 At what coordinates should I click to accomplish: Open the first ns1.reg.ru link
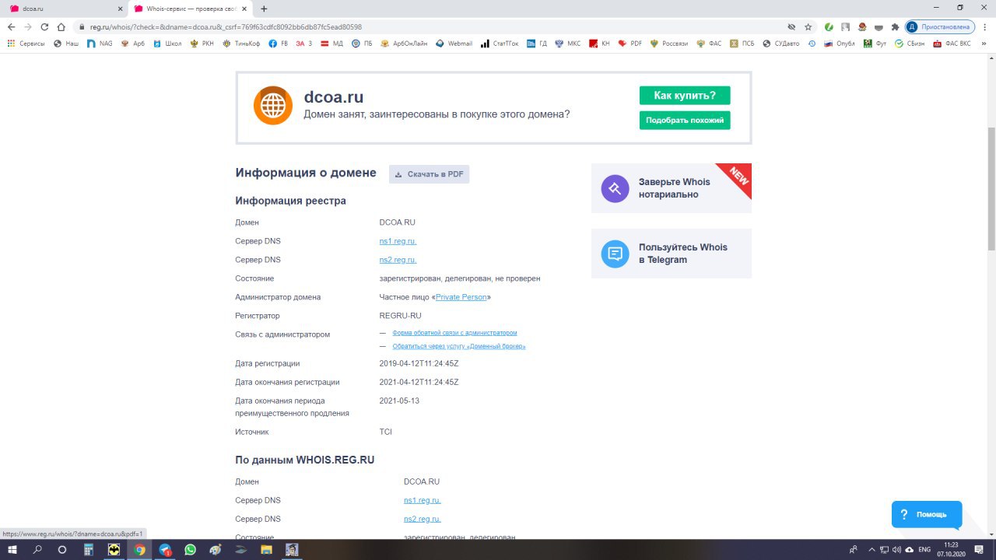pyautogui.click(x=398, y=241)
